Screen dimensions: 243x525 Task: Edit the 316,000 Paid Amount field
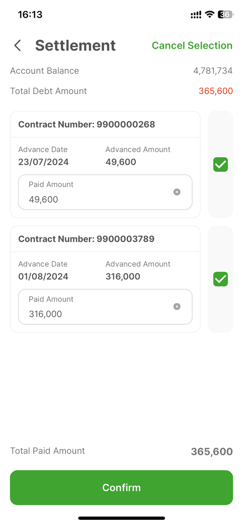pos(105,307)
